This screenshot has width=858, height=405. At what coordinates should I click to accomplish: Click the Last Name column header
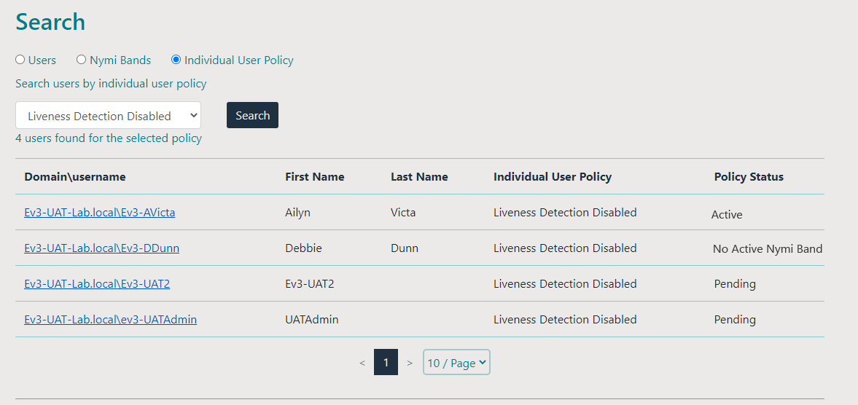point(419,177)
